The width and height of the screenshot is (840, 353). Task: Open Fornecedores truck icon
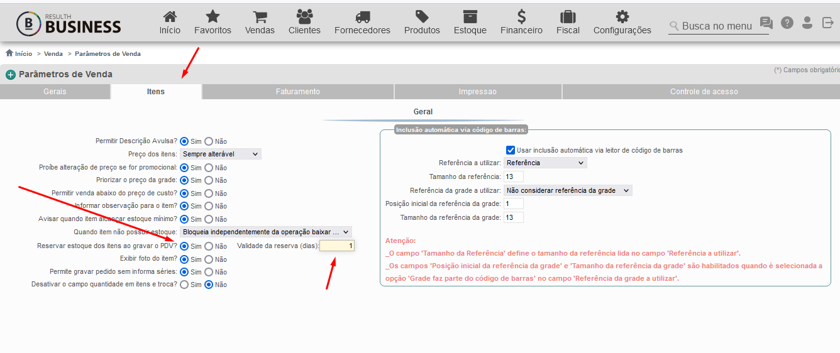tap(362, 17)
